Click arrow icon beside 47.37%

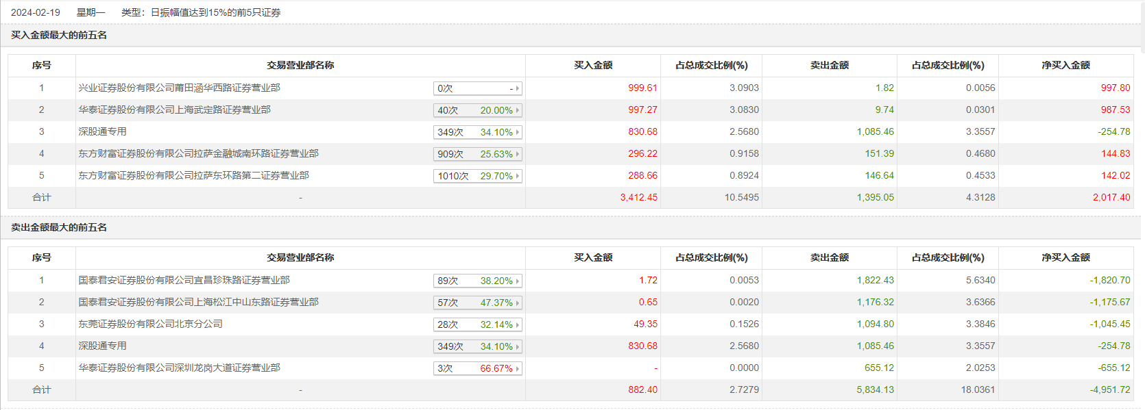[518, 303]
